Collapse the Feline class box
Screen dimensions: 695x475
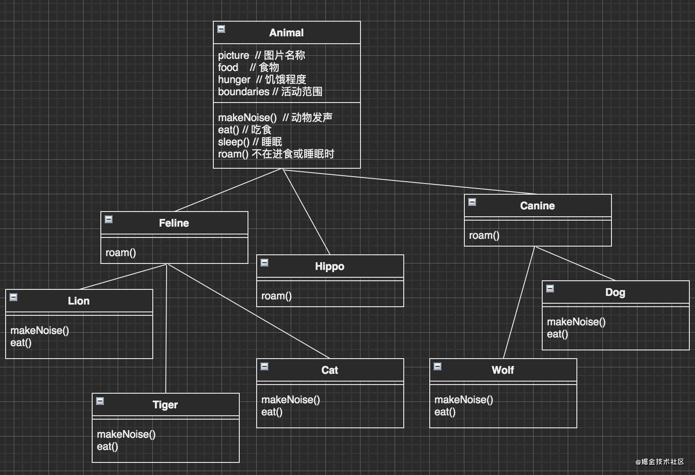109,219
